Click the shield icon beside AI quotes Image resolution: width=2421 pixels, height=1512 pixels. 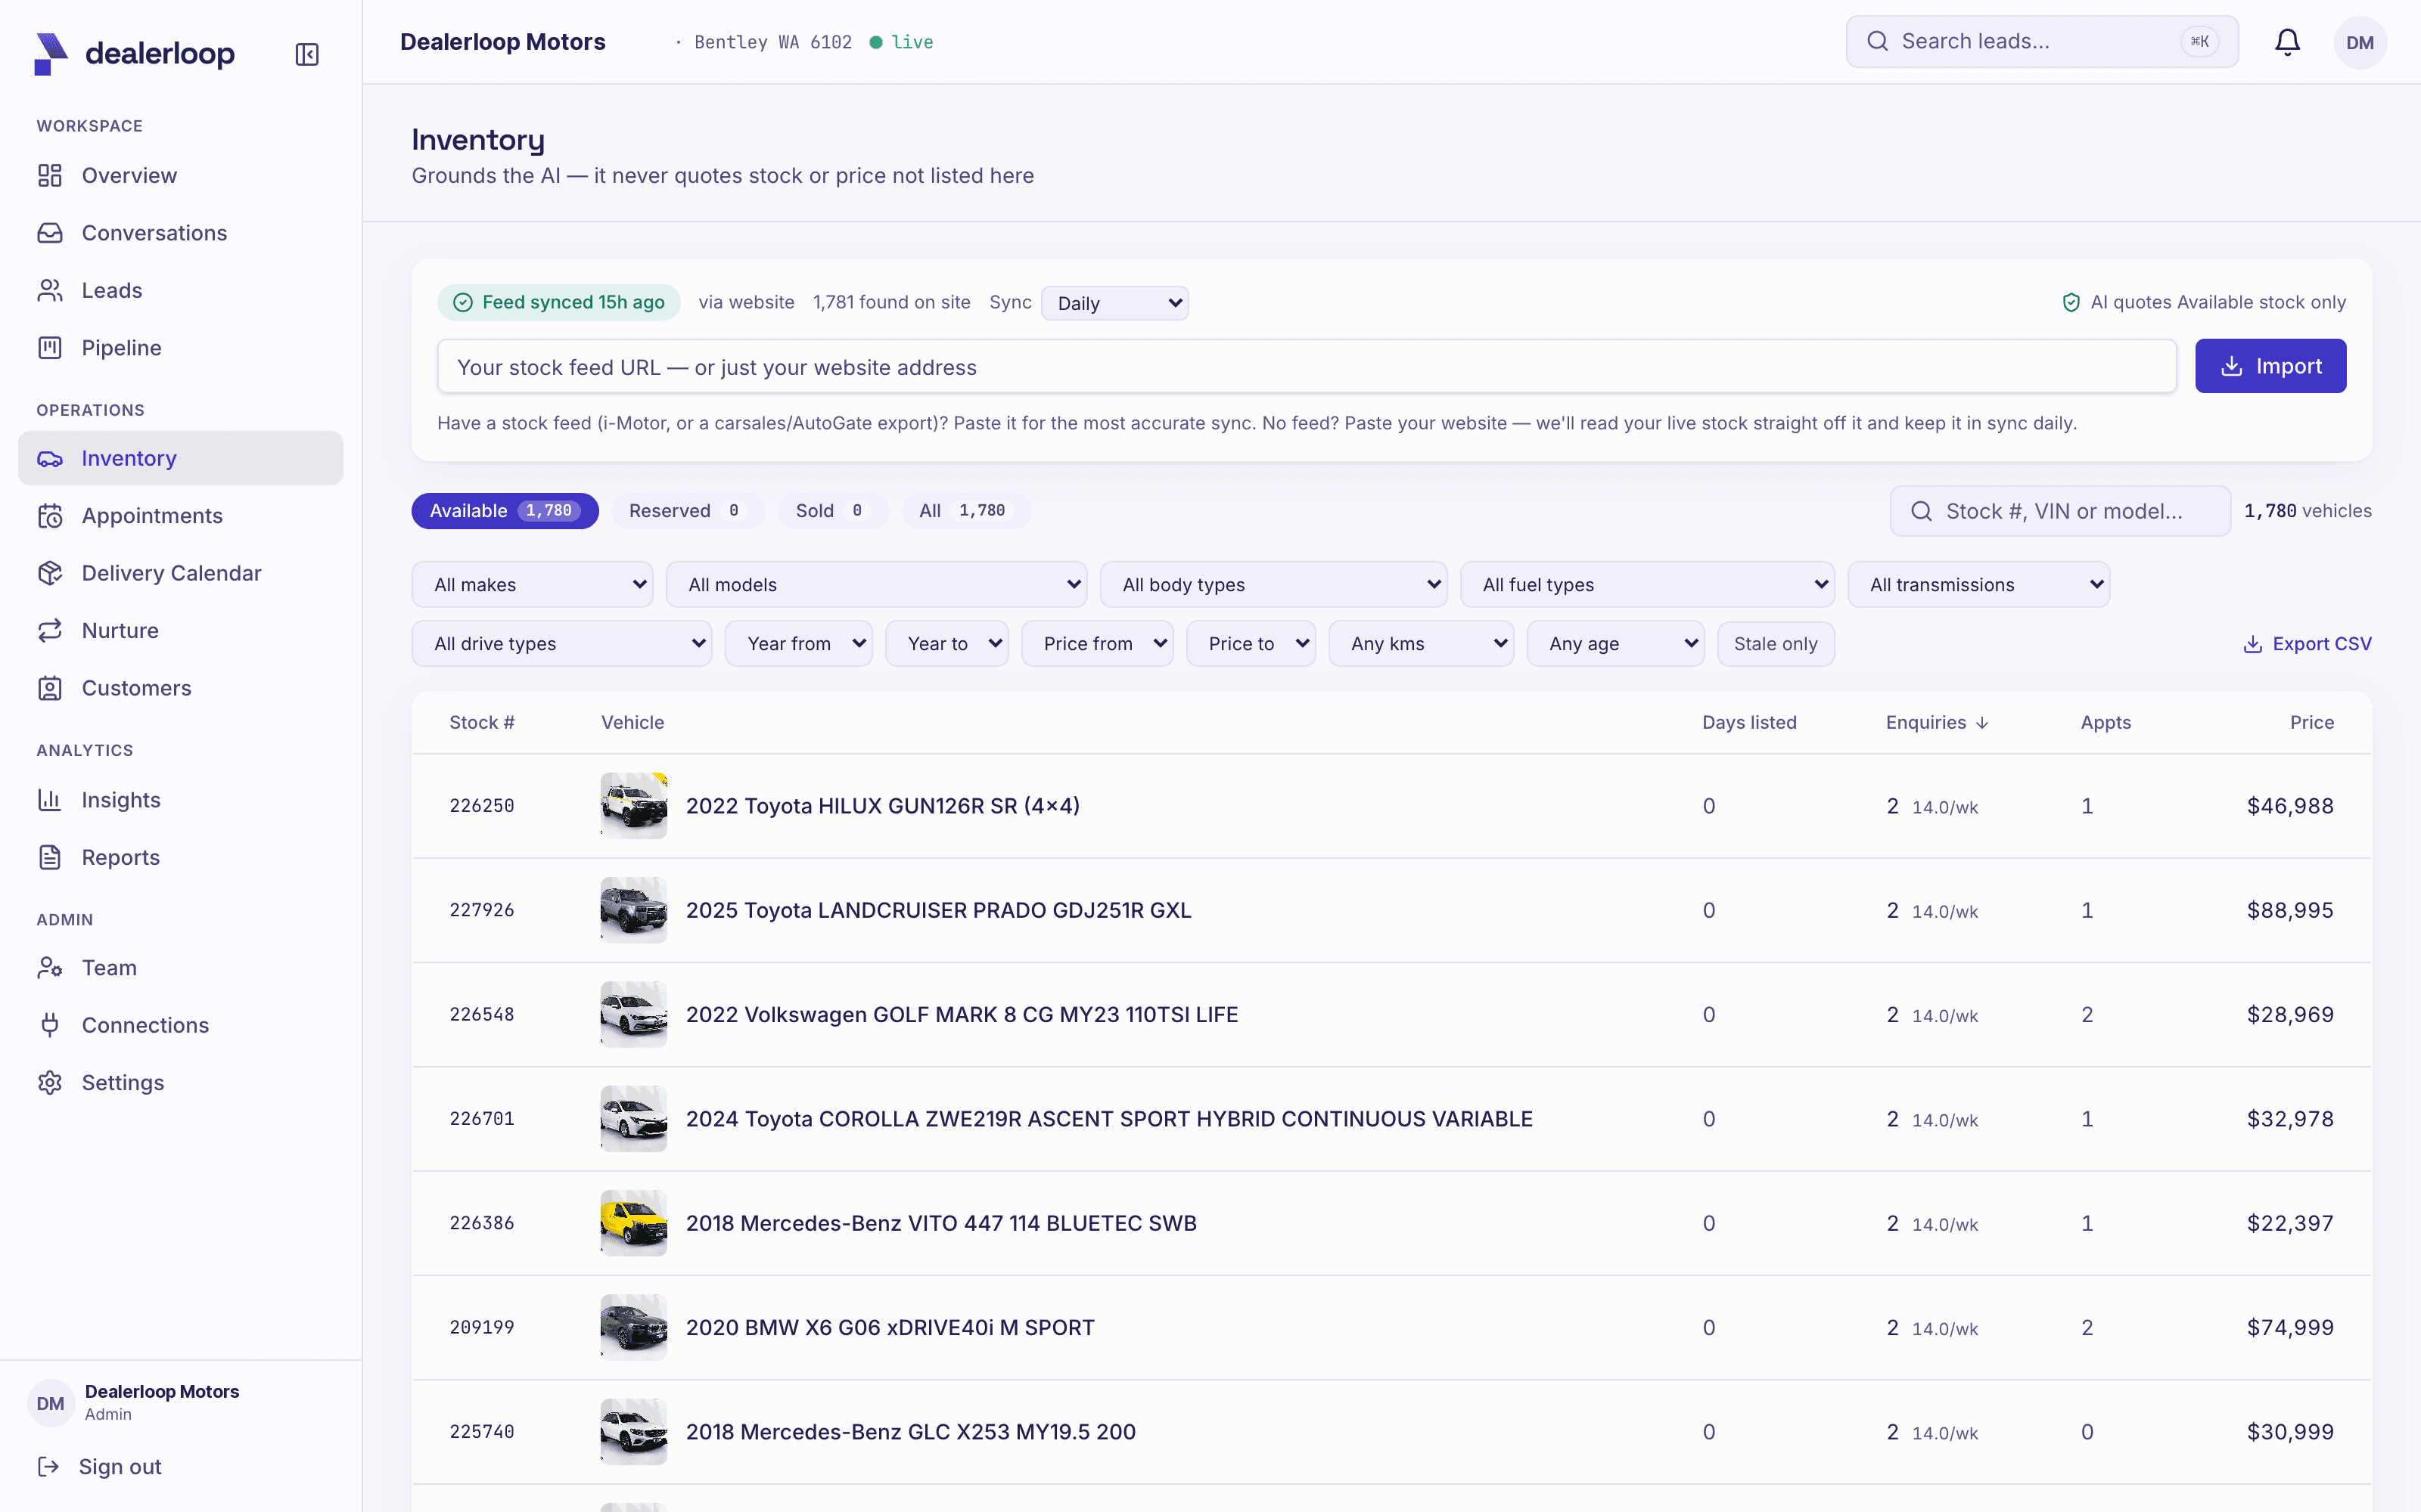coord(2071,302)
